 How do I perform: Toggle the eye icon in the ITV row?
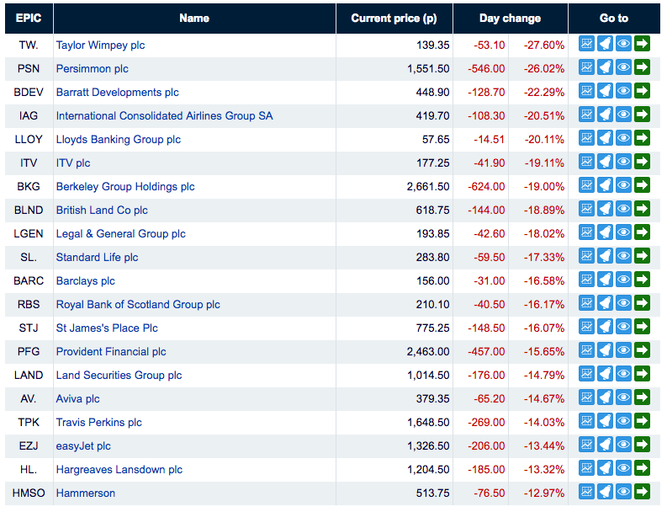point(623,162)
